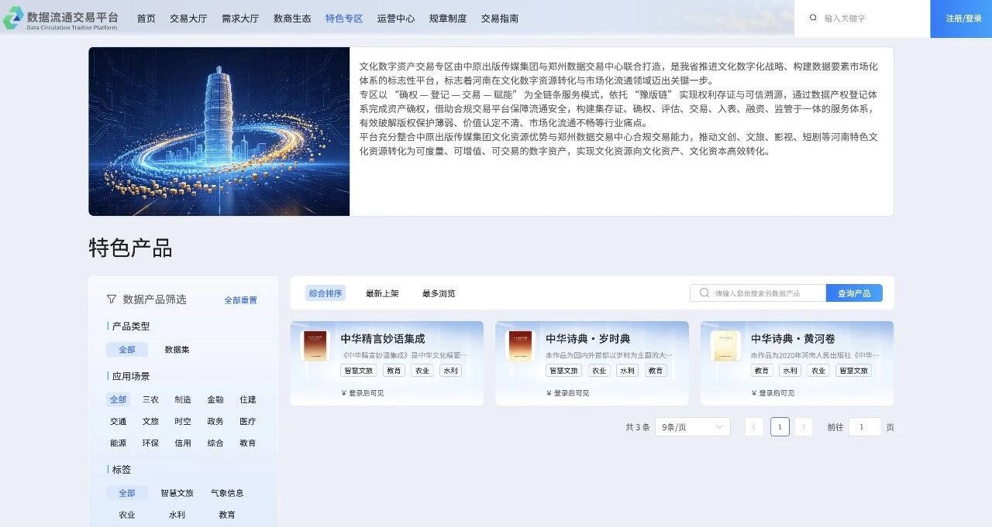
Task: Open the 9条/页 page size dropdown
Action: pos(693,426)
